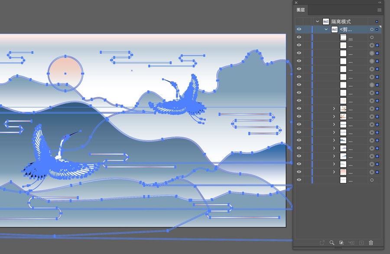Switch to the 图层 panel tab
The image size is (390, 254).
coord(300,10)
